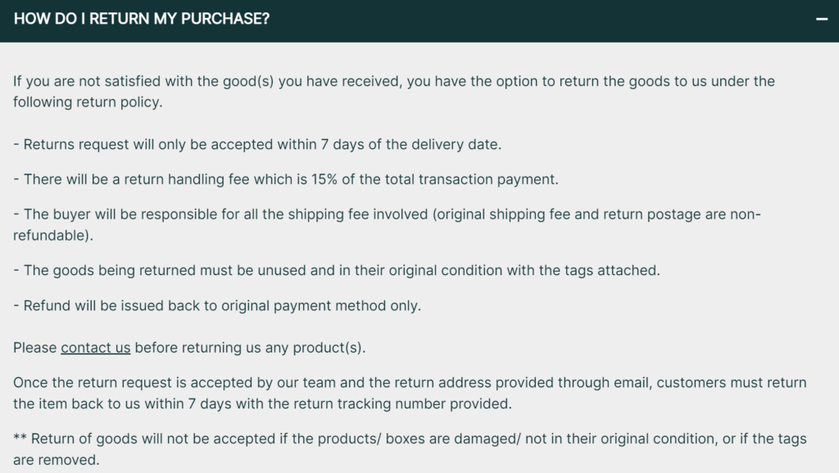
Task: Click the 'Once the return request is accepted' paragraph
Action: [410, 393]
